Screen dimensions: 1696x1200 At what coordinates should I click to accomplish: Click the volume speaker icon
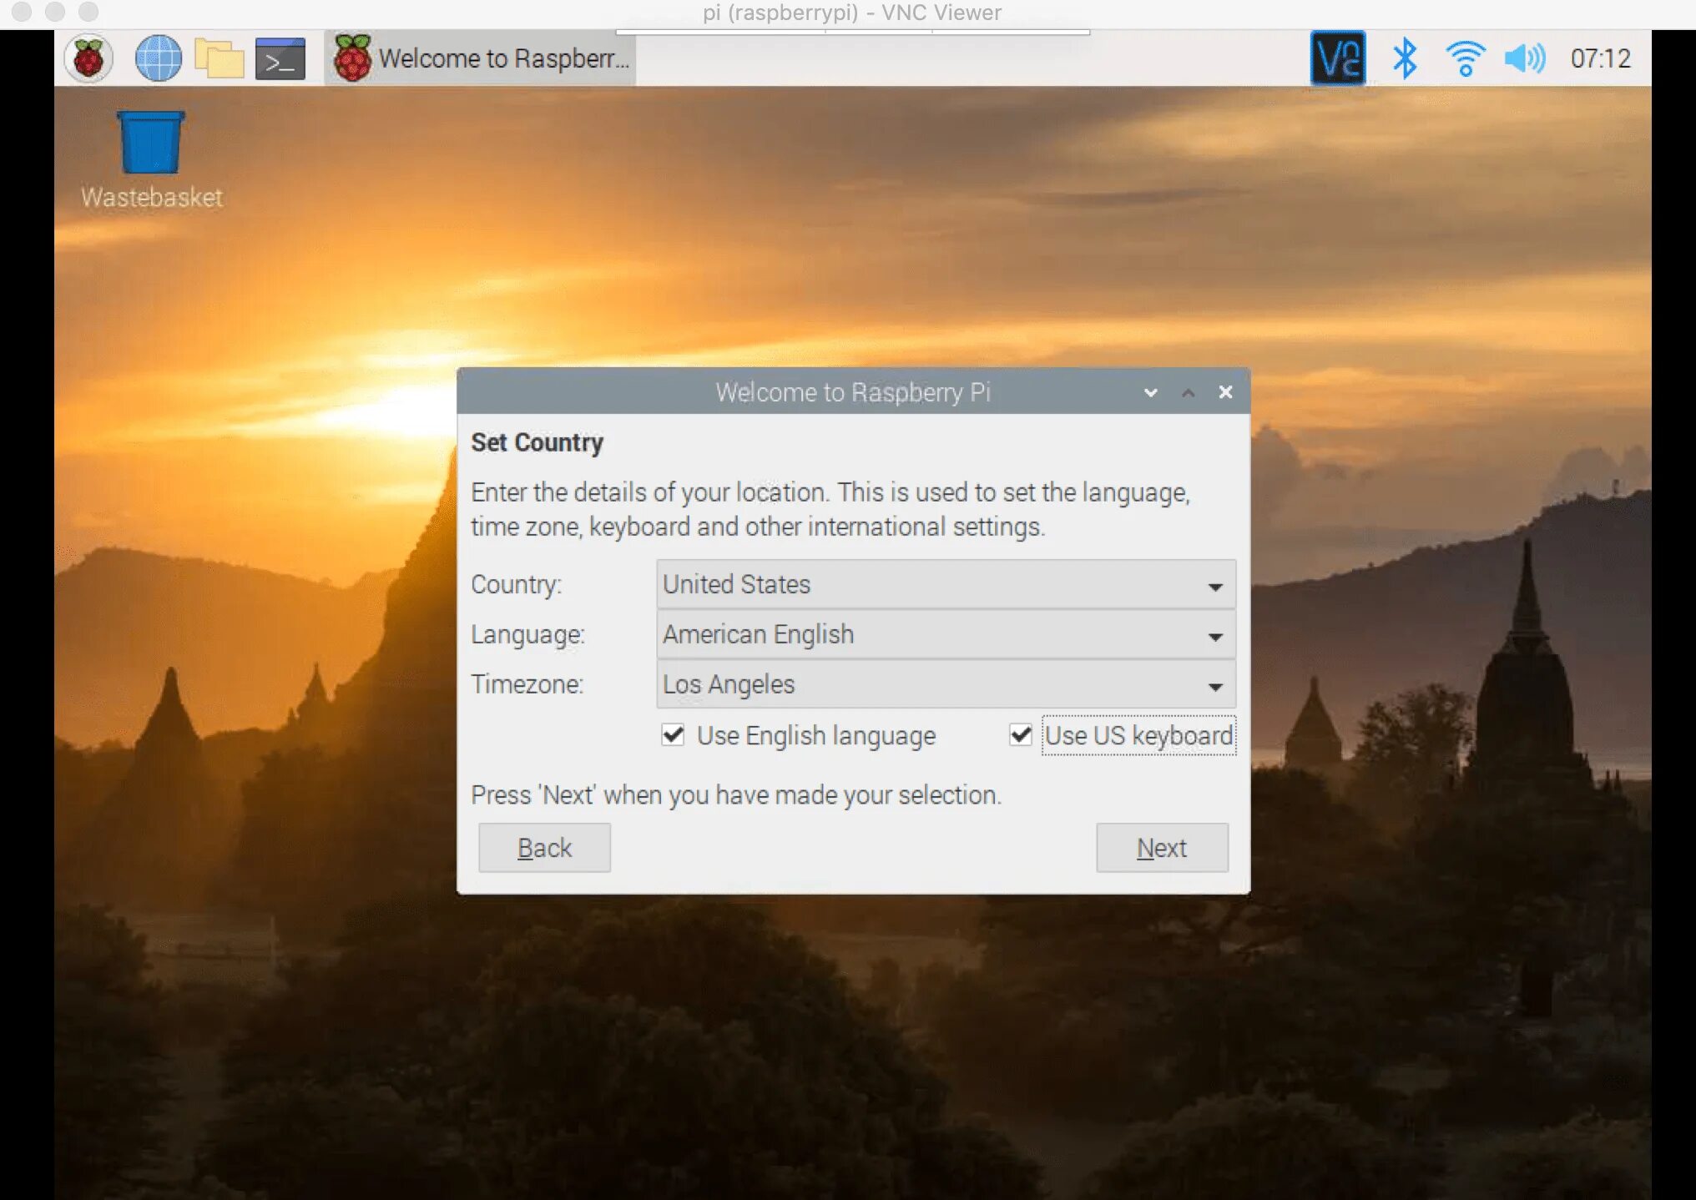click(1524, 58)
